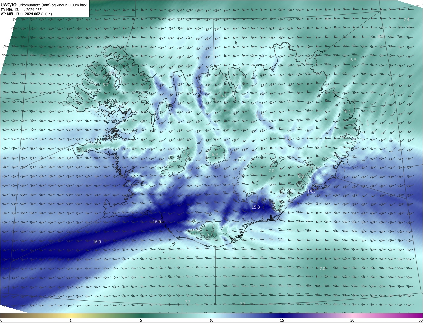Click the "15" tick label on the colorbar
This screenshot has width=423, height=323.
[282, 320]
